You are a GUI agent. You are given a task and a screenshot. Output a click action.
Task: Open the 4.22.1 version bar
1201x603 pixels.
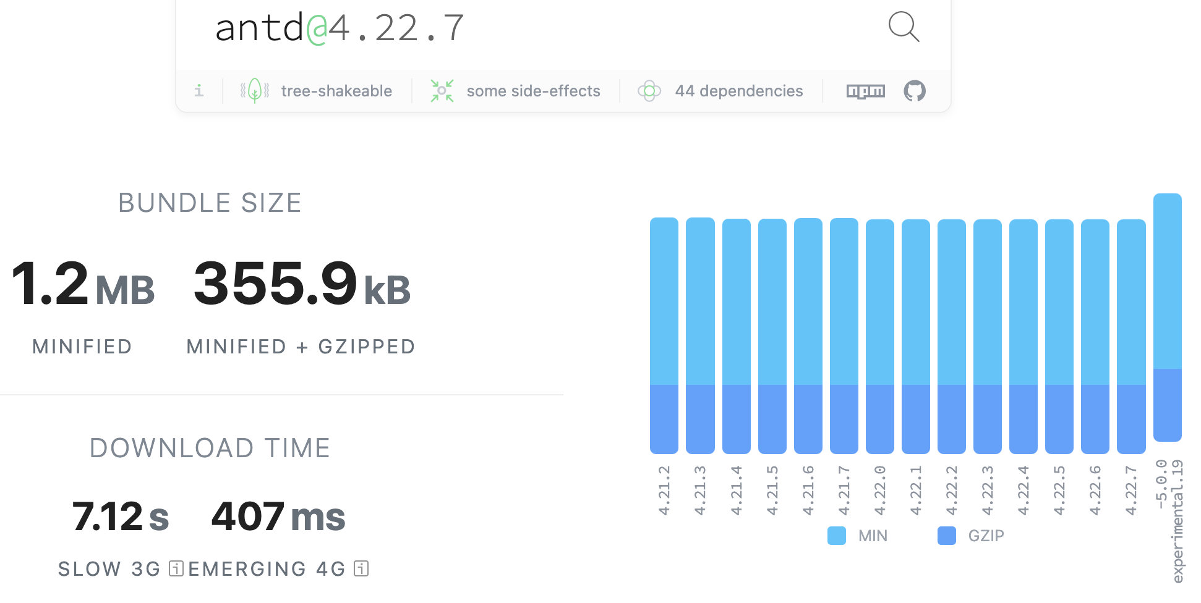[916, 337]
